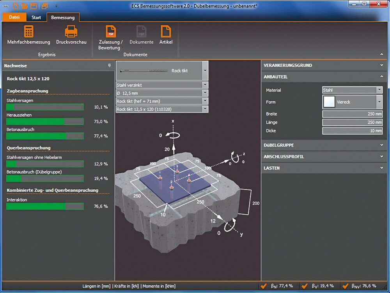Open the Rock 6kt (hef = 71 mm) dropdown

click(x=205, y=101)
